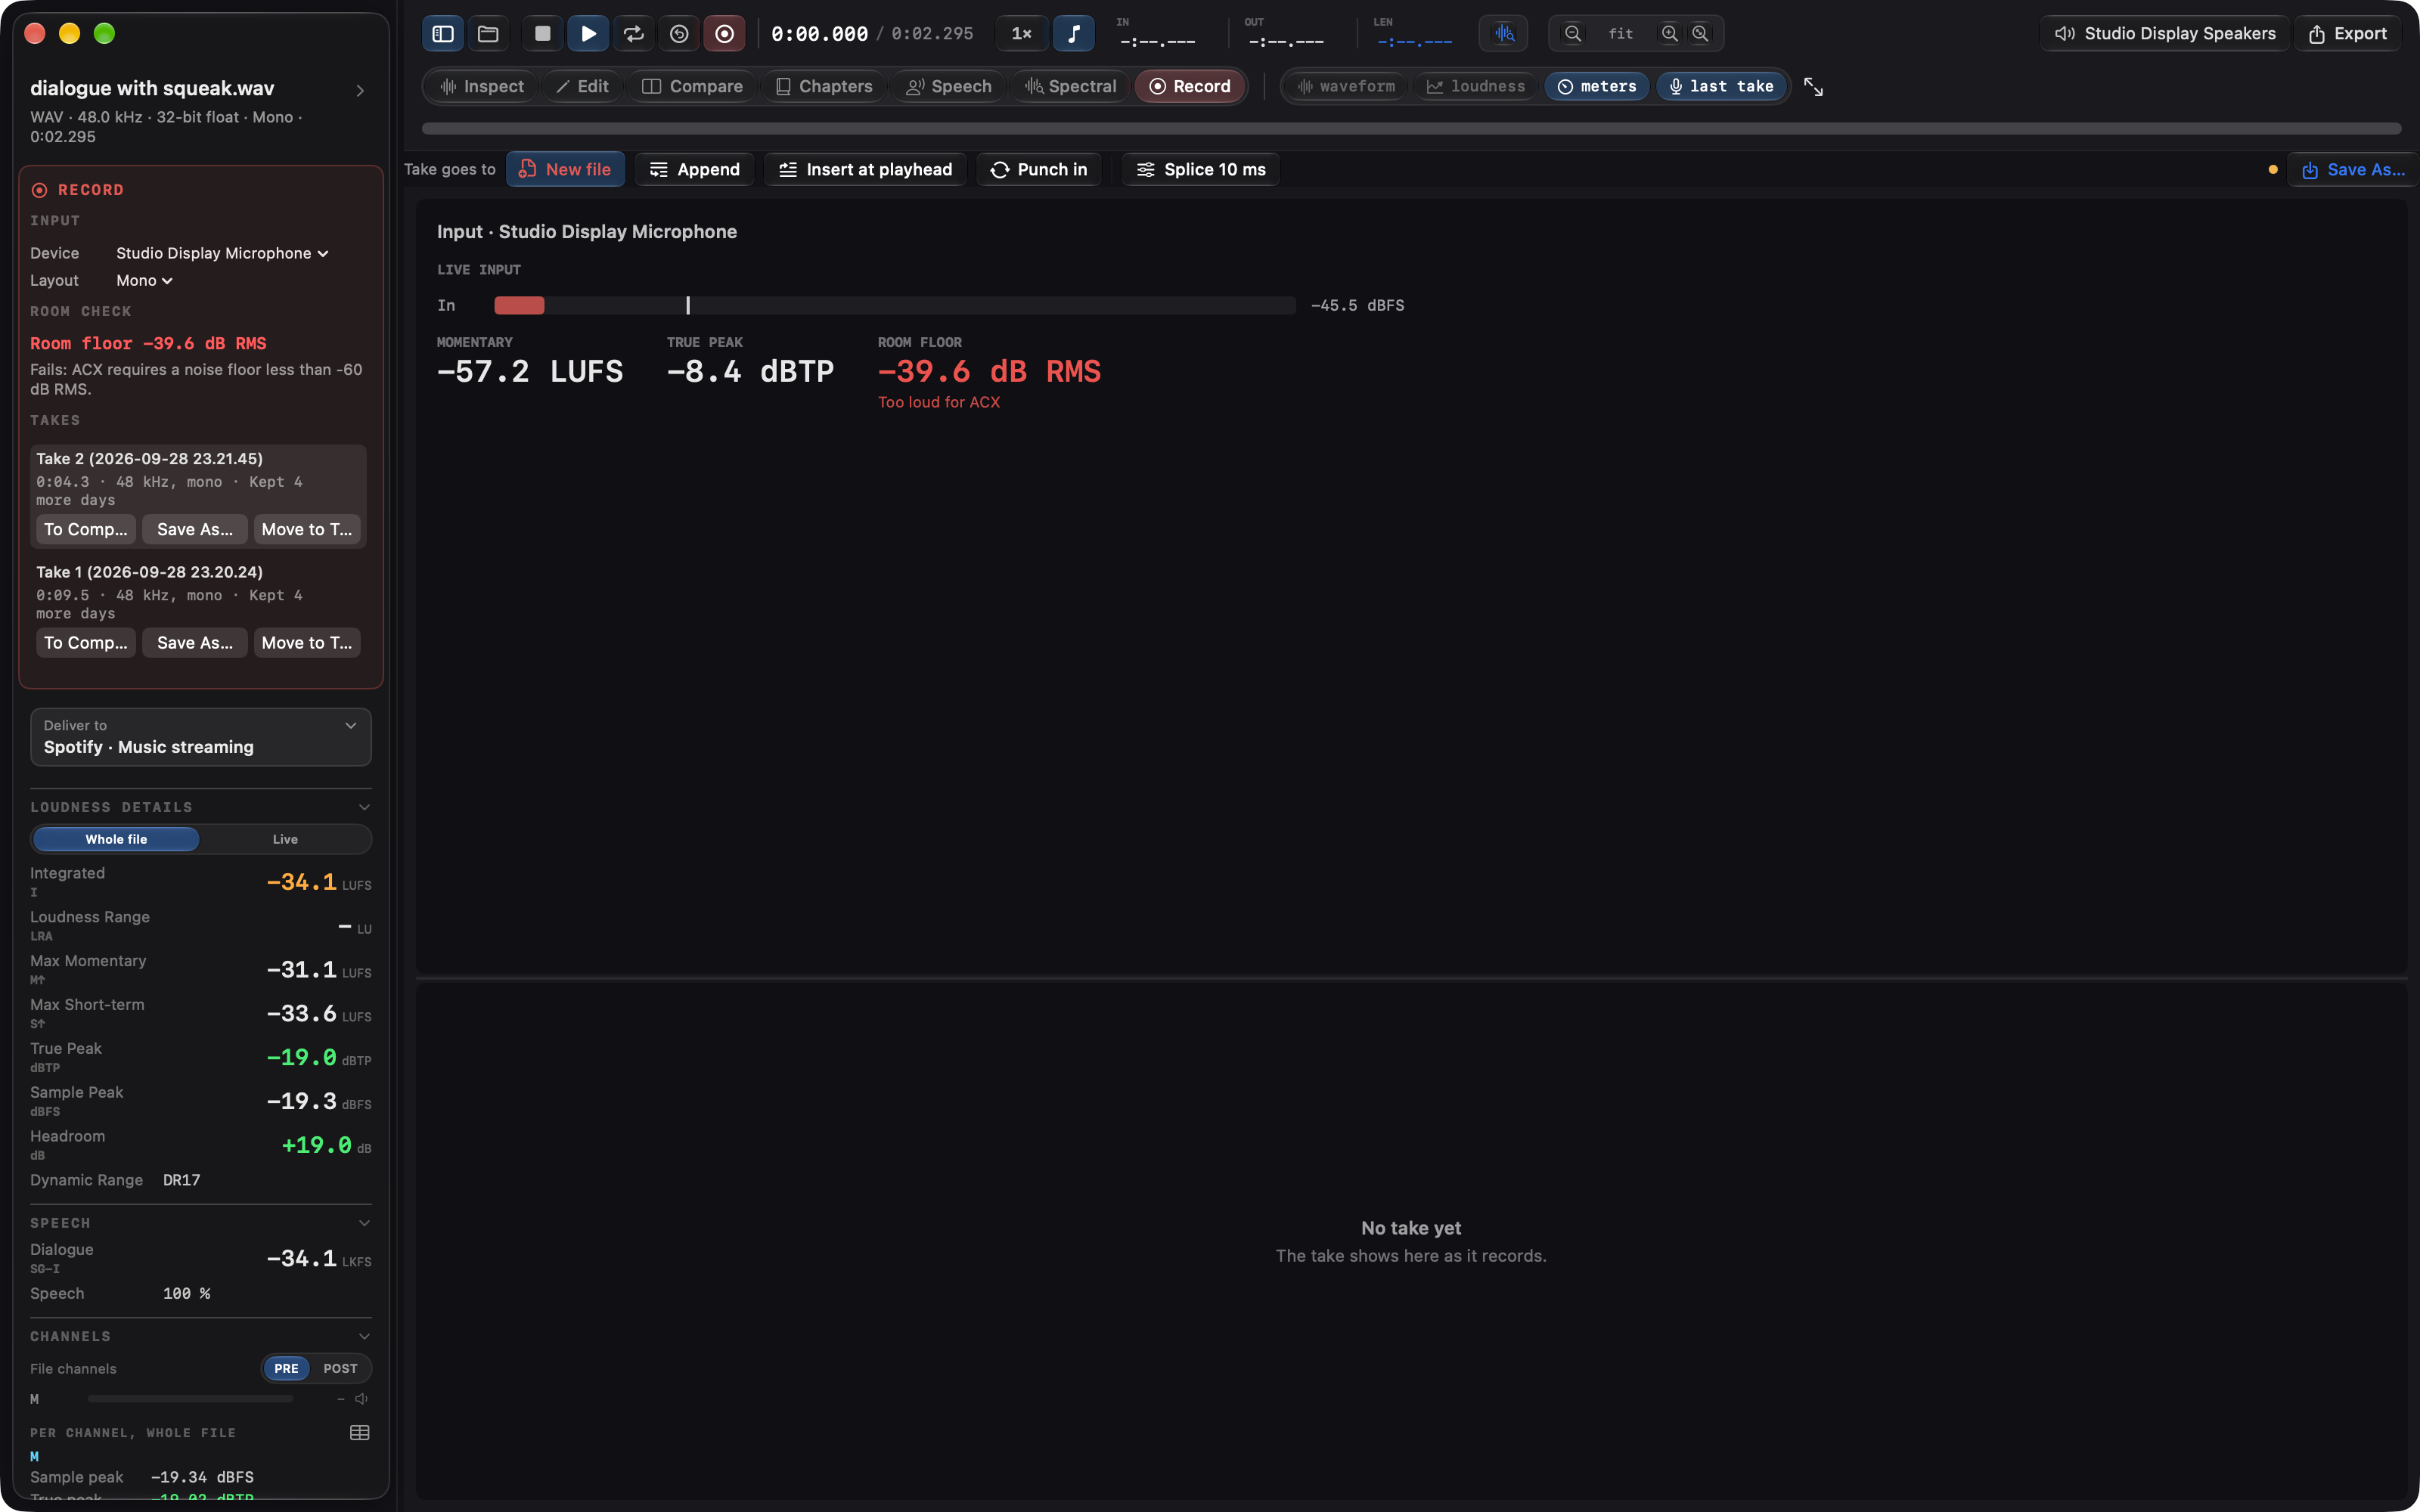Collapse the Channels section
2420x1512 pixels.
click(364, 1337)
